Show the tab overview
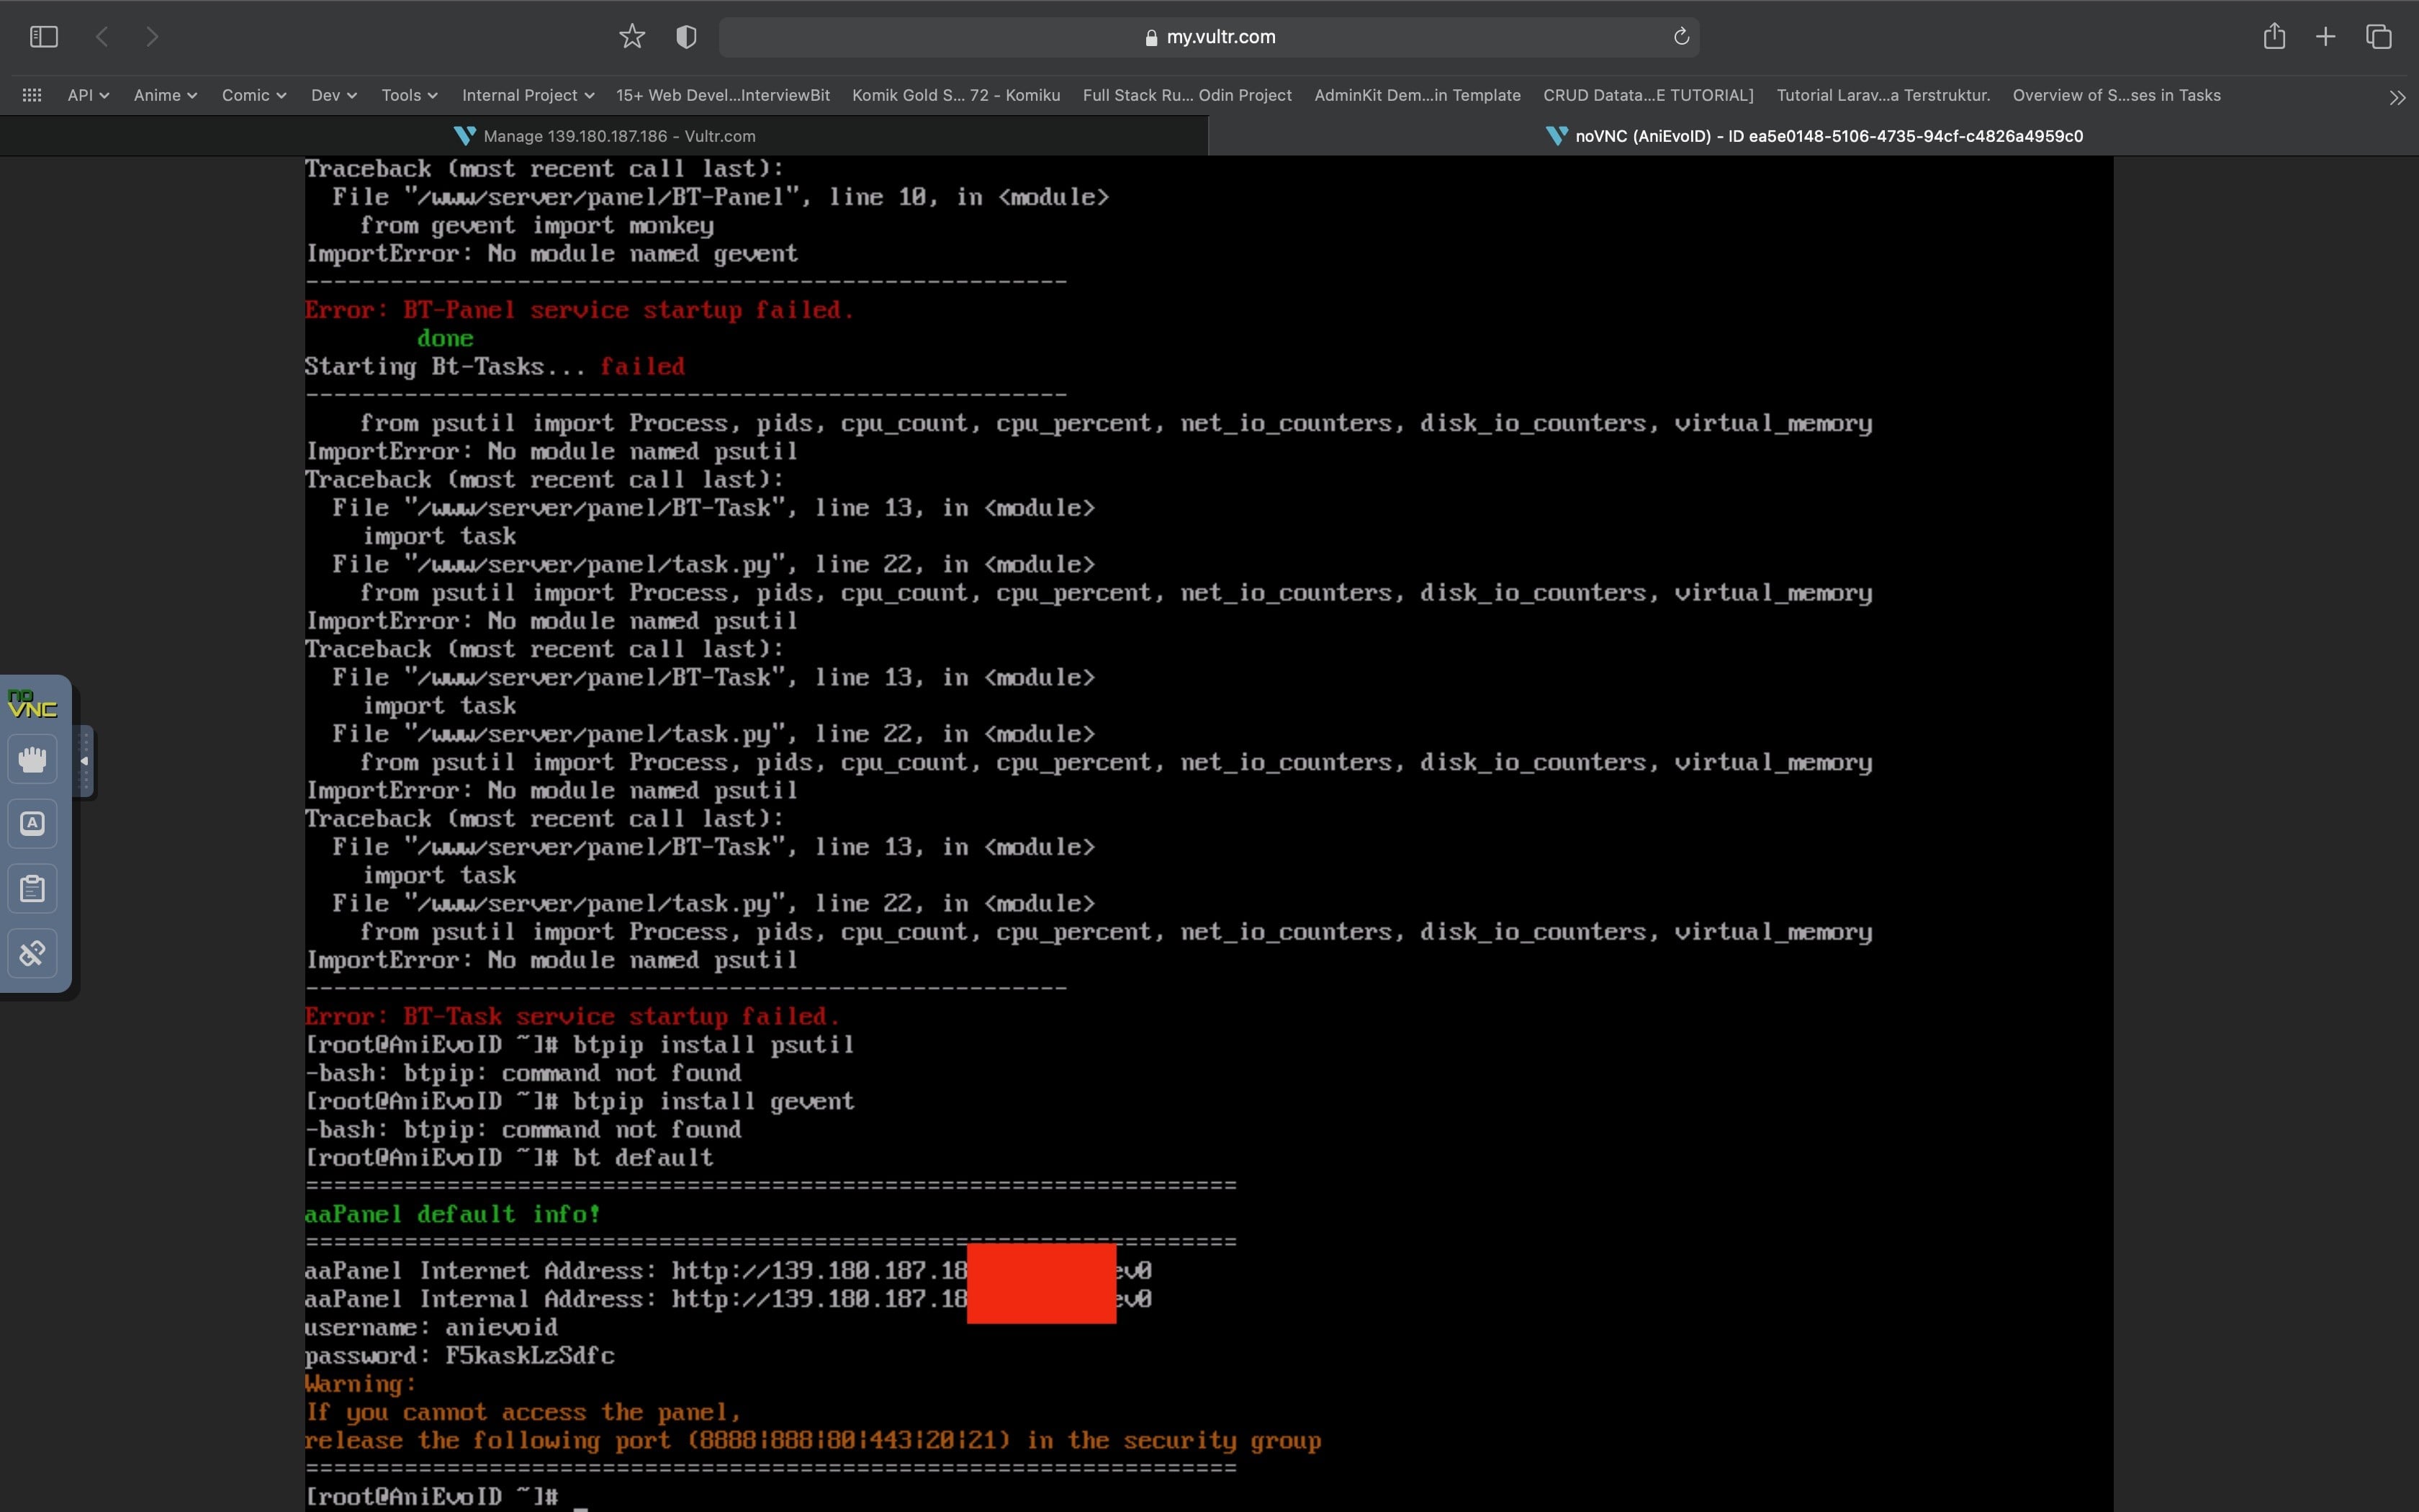 2379,37
